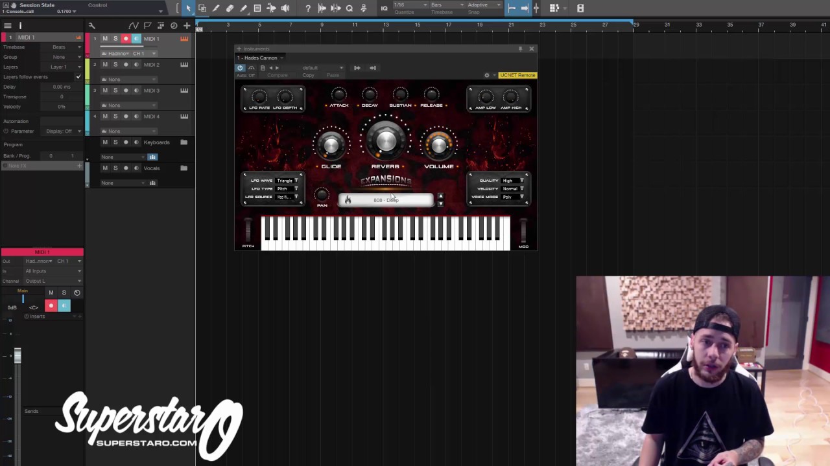Disable record on the MIDI 1 track
Image resolution: width=830 pixels, height=466 pixels.
(126, 39)
